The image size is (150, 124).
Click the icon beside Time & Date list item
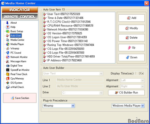pyautogui.click(x=45, y=18)
